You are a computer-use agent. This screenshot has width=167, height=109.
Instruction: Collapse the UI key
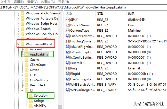pos(22,90)
